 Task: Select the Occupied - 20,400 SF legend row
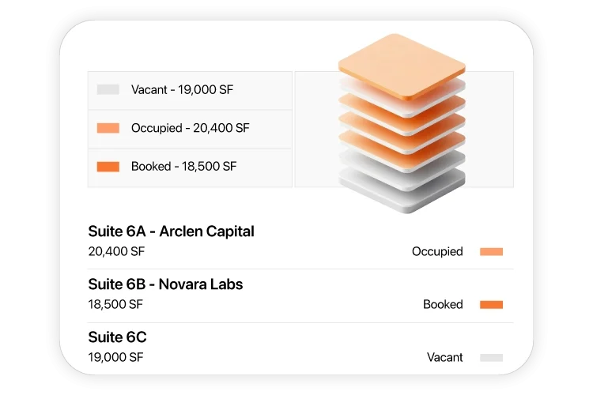pyautogui.click(x=190, y=128)
